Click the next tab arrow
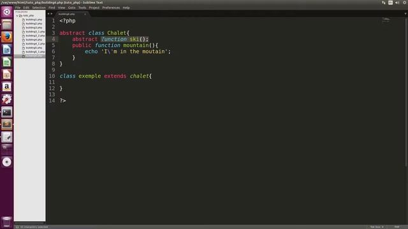This screenshot has width=408, height=229. click(x=52, y=14)
